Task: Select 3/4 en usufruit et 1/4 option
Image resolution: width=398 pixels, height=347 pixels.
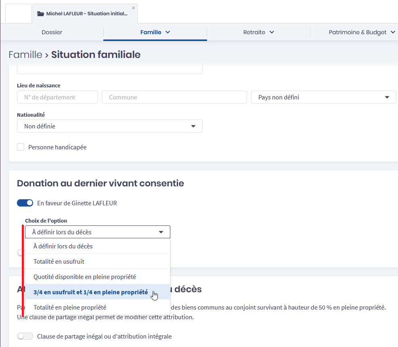Action: (x=91, y=292)
